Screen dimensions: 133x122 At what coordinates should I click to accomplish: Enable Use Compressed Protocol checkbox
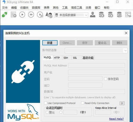pyautogui.click(x=45, y=103)
